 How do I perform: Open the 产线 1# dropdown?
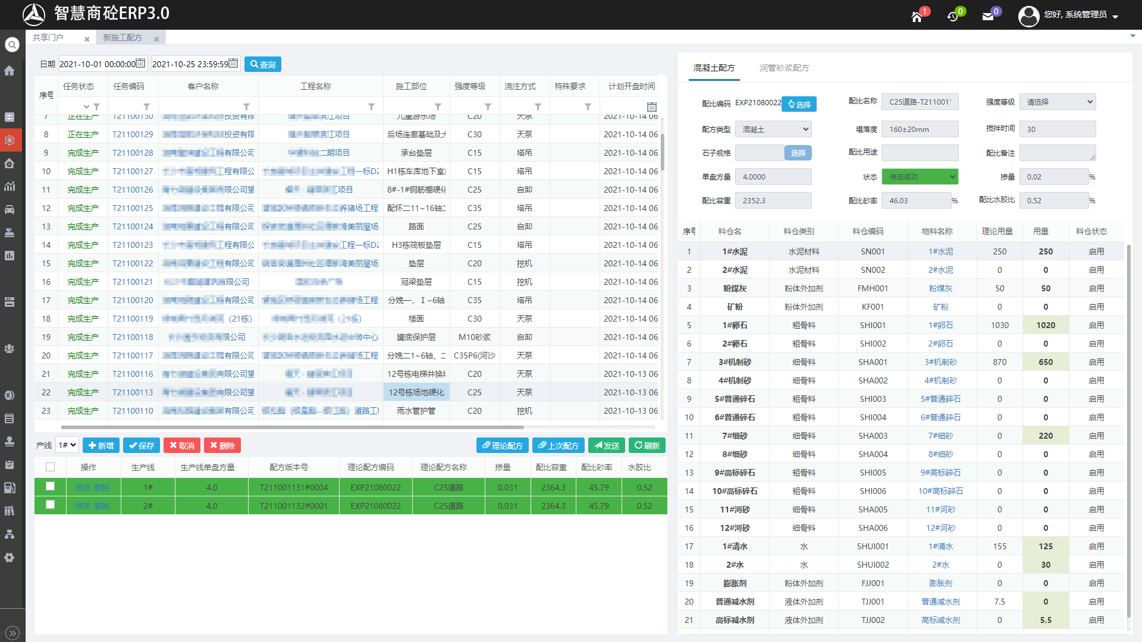(67, 445)
